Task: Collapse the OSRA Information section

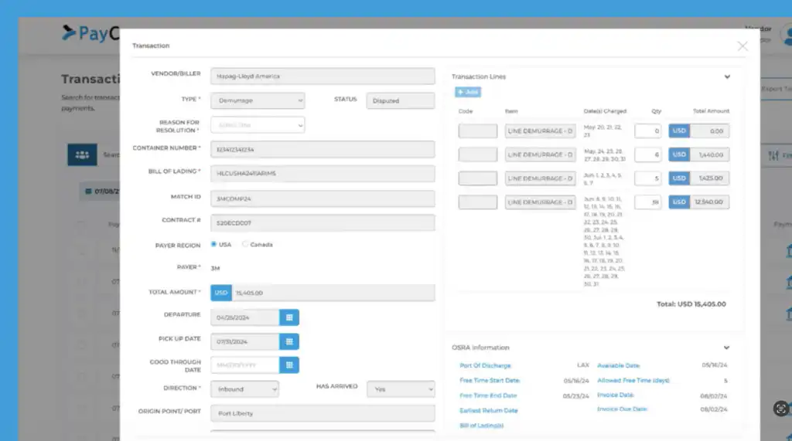Action: [x=727, y=348]
